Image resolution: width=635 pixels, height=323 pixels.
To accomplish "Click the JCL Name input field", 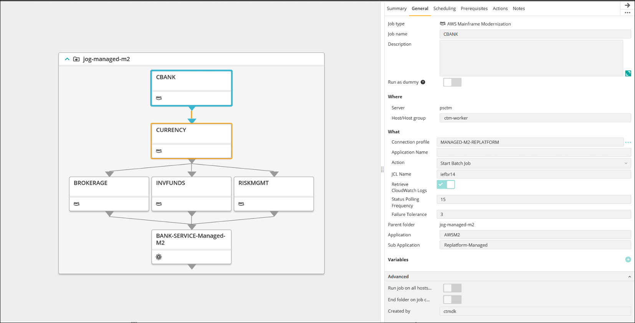I will tap(533, 174).
